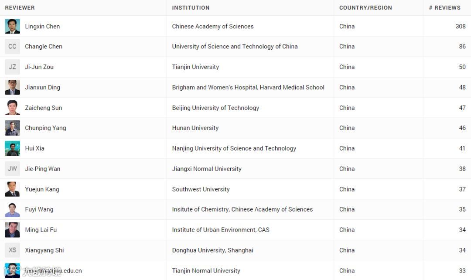The width and height of the screenshot is (471, 280).
Task: Sort by the # REVIEWS column header
Action: coord(444,7)
